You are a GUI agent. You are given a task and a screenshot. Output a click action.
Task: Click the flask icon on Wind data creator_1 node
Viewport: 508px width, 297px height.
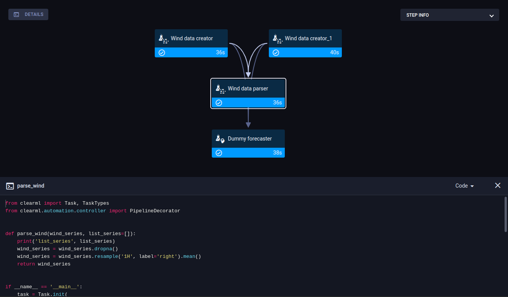(x=277, y=38)
